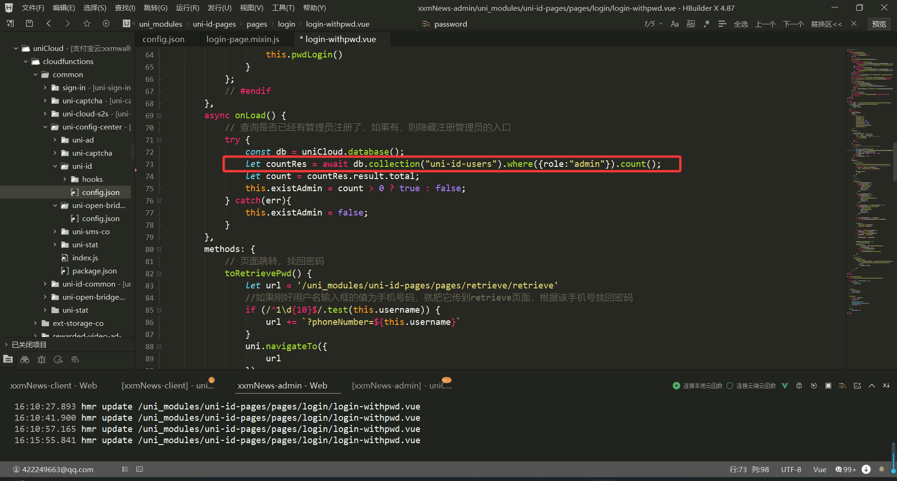The height and width of the screenshot is (481, 897).
Task: Select the 连接云端云函数 radio button
Action: click(x=730, y=386)
